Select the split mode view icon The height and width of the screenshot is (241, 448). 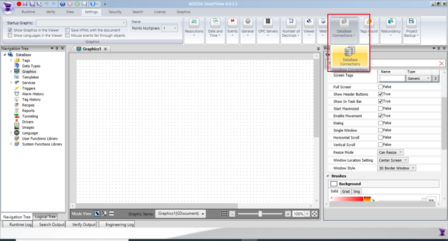(112, 214)
